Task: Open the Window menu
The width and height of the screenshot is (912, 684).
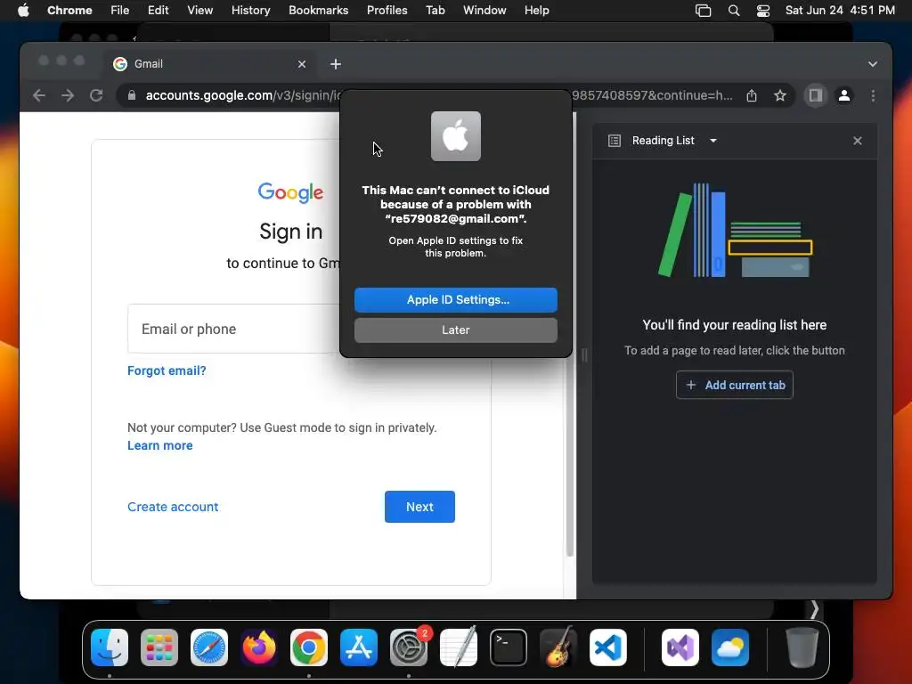Action: (484, 11)
